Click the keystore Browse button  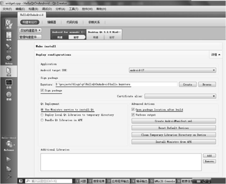207,84
